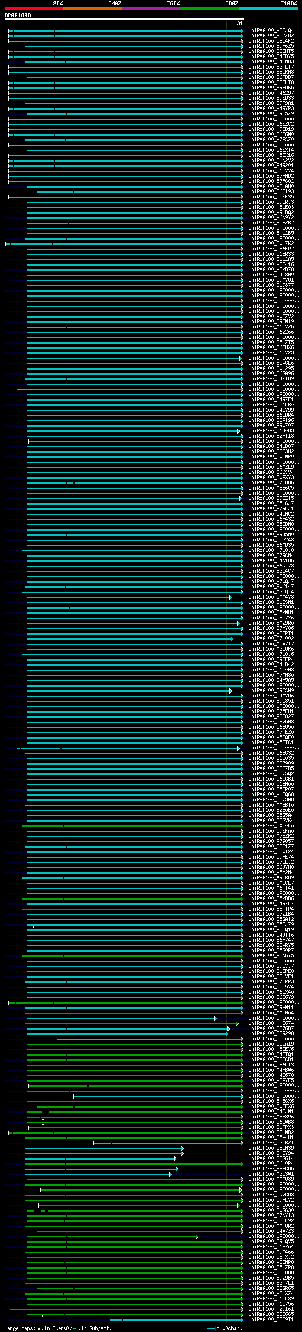This screenshot has height=1332, width=302.
Task: Select the UniRef100_Q7YY06 label
Action: 270,628
